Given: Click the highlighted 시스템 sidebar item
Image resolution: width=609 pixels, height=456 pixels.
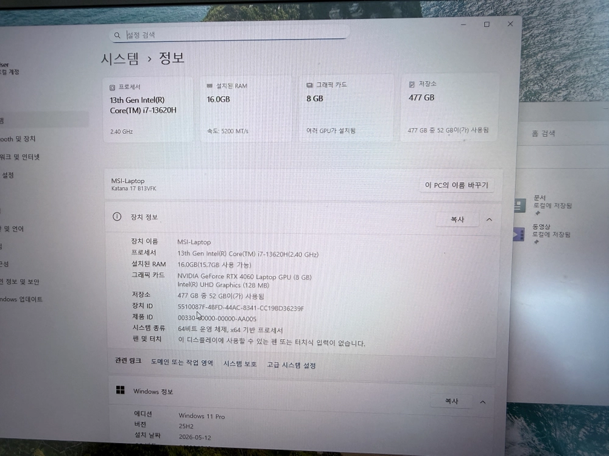Looking at the screenshot, I should (x=43, y=120).
